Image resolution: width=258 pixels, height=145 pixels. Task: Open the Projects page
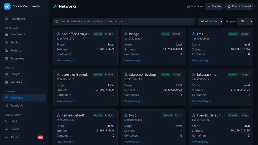point(24,50)
